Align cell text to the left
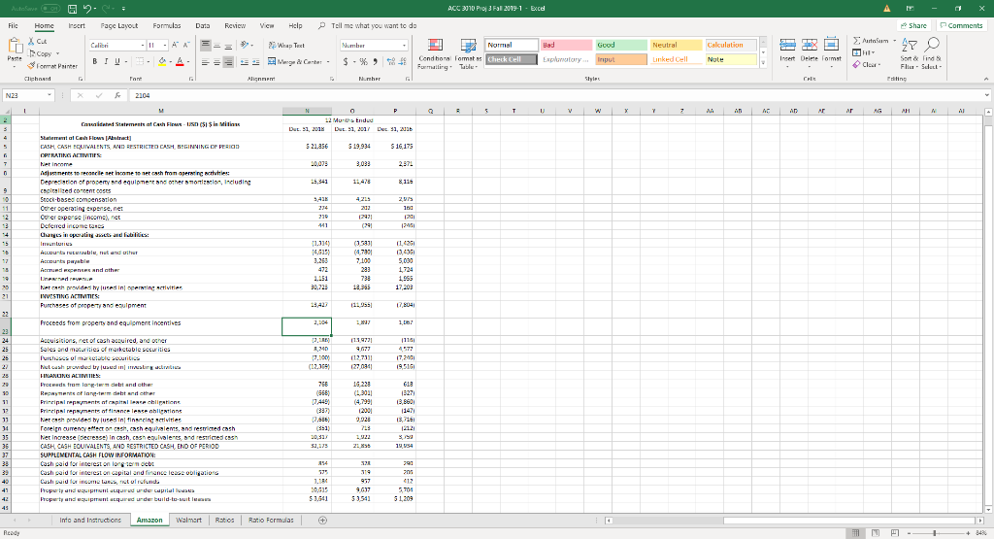The width and height of the screenshot is (994, 539). pos(206,62)
